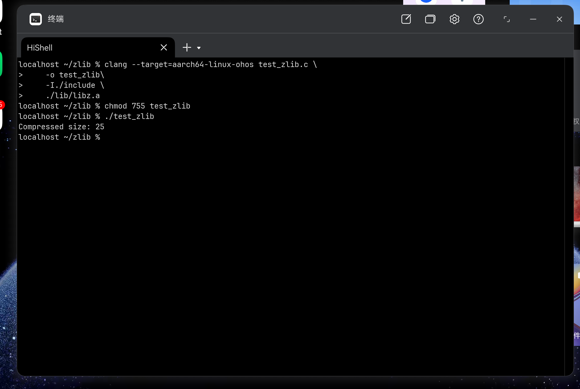The image size is (580, 389).
Task: Click the clang --target=aarch64-linux-ohos command line
Action: 179,65
